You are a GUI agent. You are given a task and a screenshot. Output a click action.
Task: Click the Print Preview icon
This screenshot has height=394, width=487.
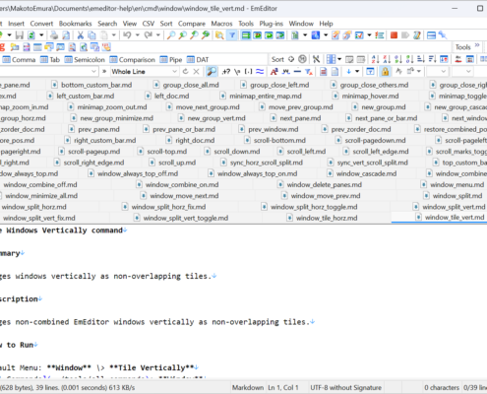66,35
